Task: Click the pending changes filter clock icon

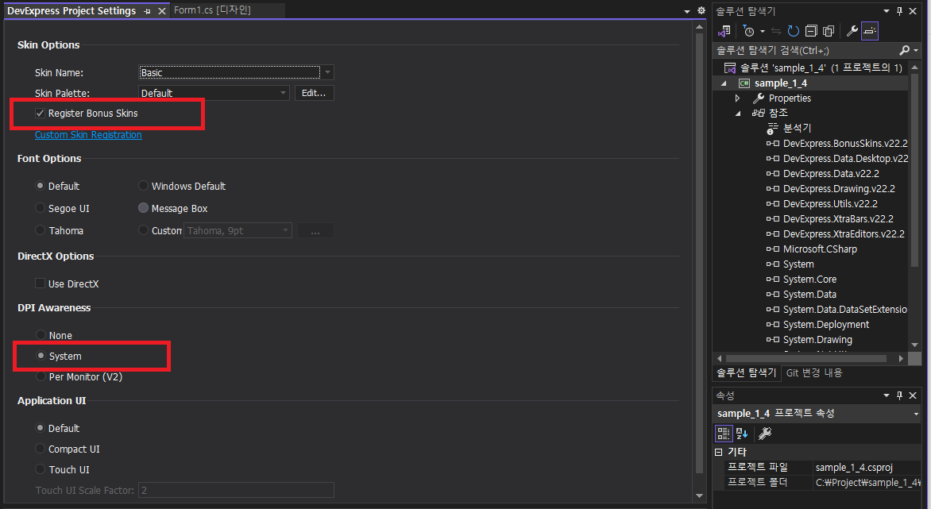Action: tap(749, 31)
